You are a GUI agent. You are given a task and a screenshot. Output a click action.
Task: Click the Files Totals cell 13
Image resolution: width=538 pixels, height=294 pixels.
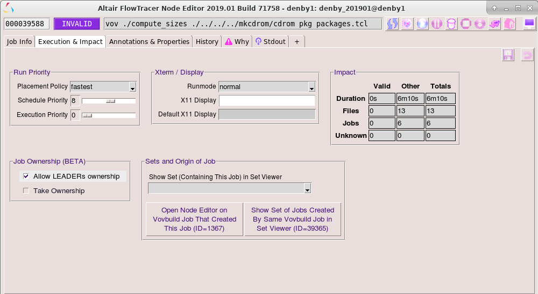(x=440, y=111)
